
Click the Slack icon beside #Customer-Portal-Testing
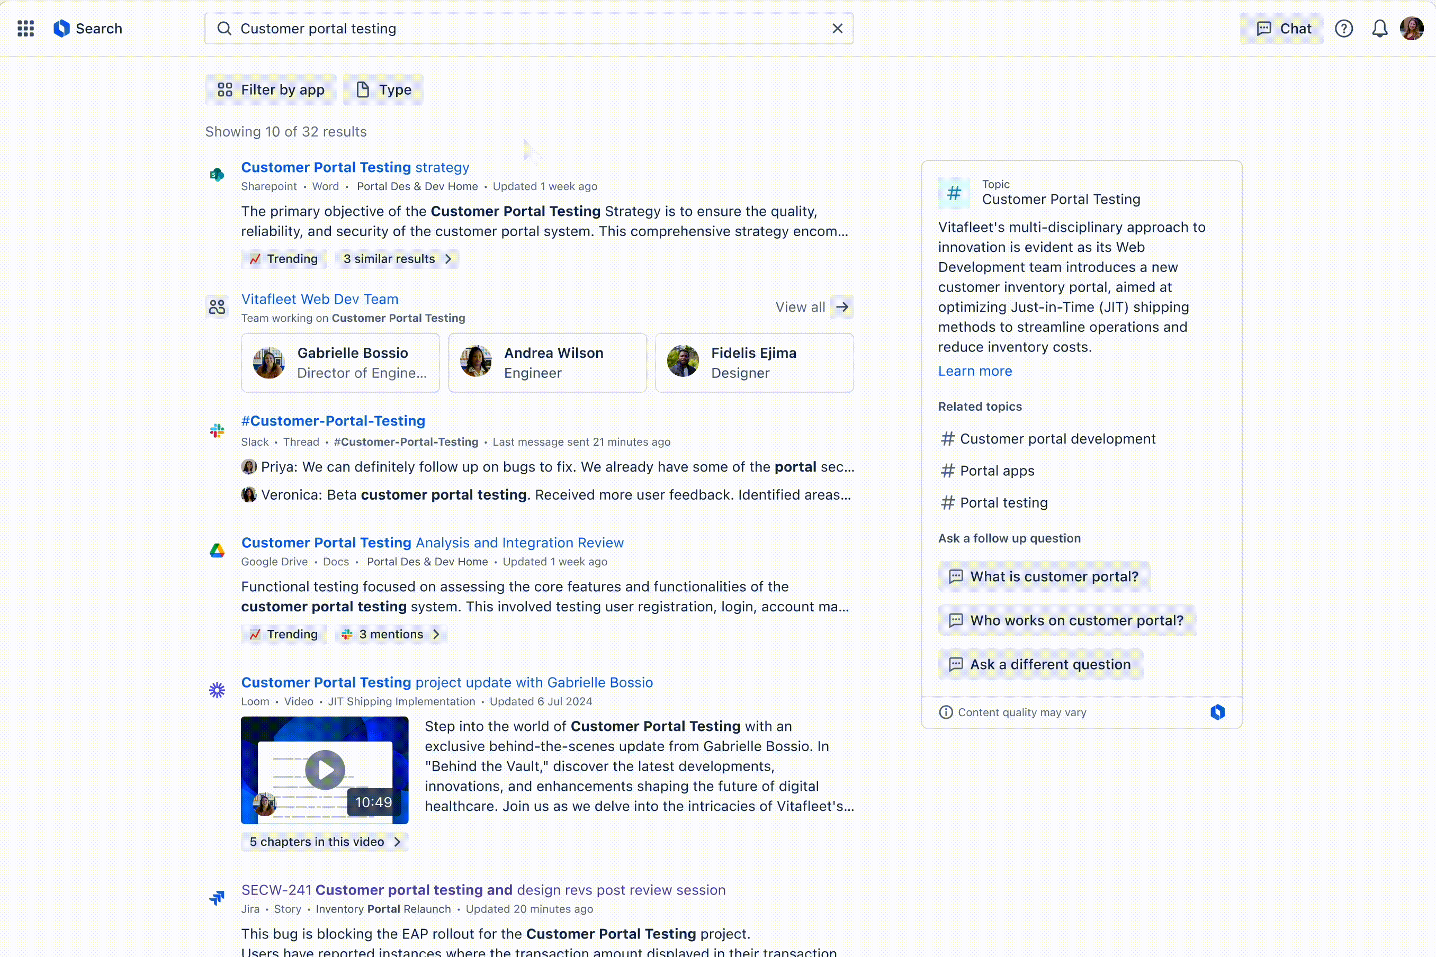coord(217,430)
